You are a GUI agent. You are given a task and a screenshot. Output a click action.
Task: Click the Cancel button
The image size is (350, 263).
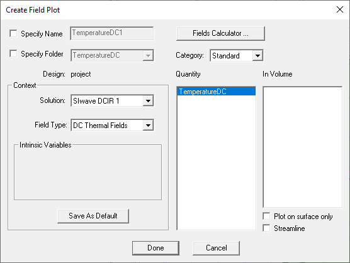point(217,248)
